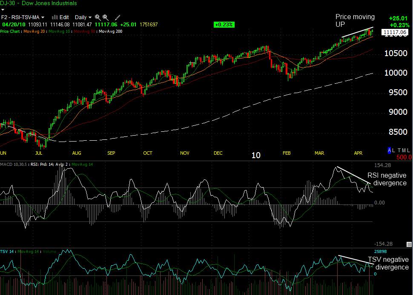Click the FEB month marker on time axis
Viewport: 413px width, 295px height.
[287, 153]
